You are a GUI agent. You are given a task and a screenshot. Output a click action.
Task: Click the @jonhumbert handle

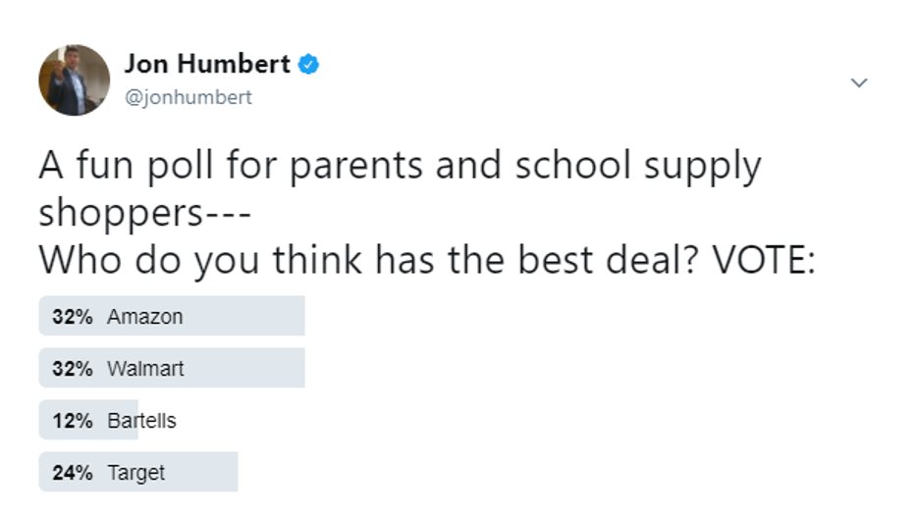(188, 97)
